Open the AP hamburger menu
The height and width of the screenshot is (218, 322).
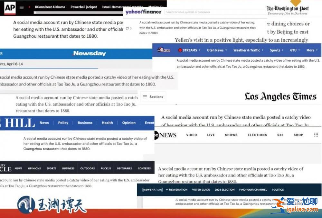click(x=22, y=7)
